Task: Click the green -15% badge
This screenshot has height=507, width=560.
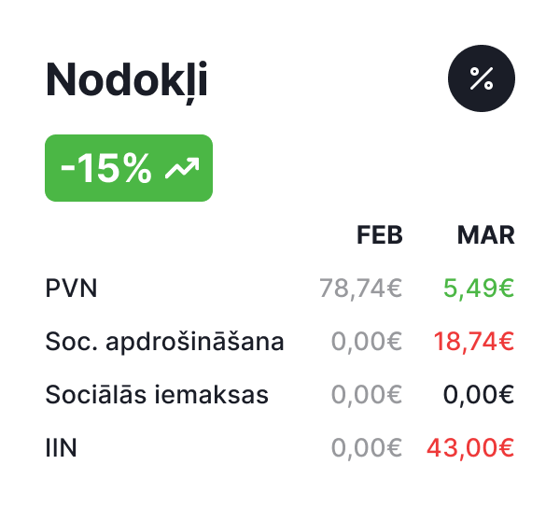Action: point(129,168)
